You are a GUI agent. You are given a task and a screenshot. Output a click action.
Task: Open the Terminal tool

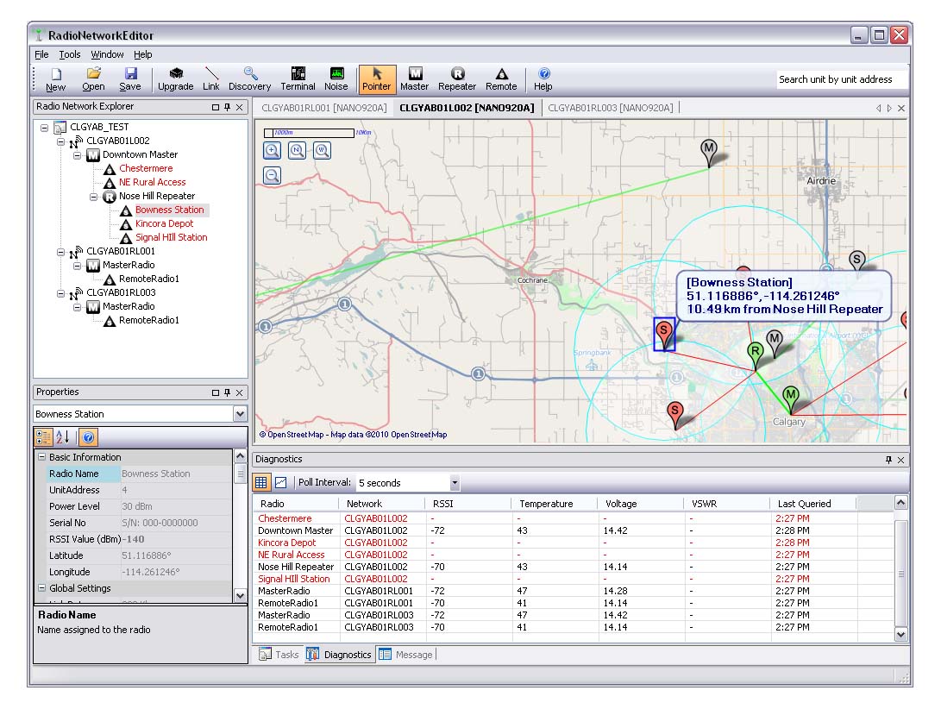[298, 80]
